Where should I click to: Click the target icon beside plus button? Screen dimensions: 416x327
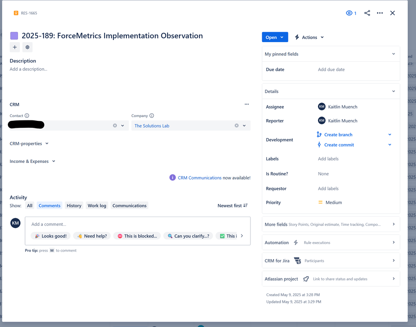click(x=28, y=47)
